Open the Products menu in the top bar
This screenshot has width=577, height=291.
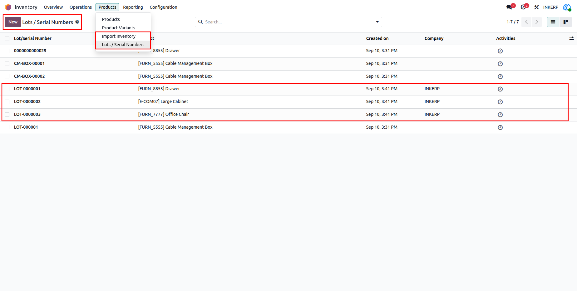[x=107, y=7]
